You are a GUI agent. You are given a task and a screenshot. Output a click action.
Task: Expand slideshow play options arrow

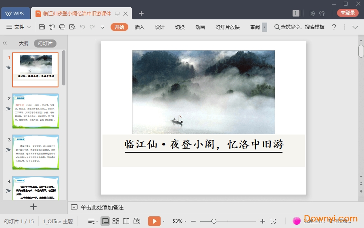164,222
